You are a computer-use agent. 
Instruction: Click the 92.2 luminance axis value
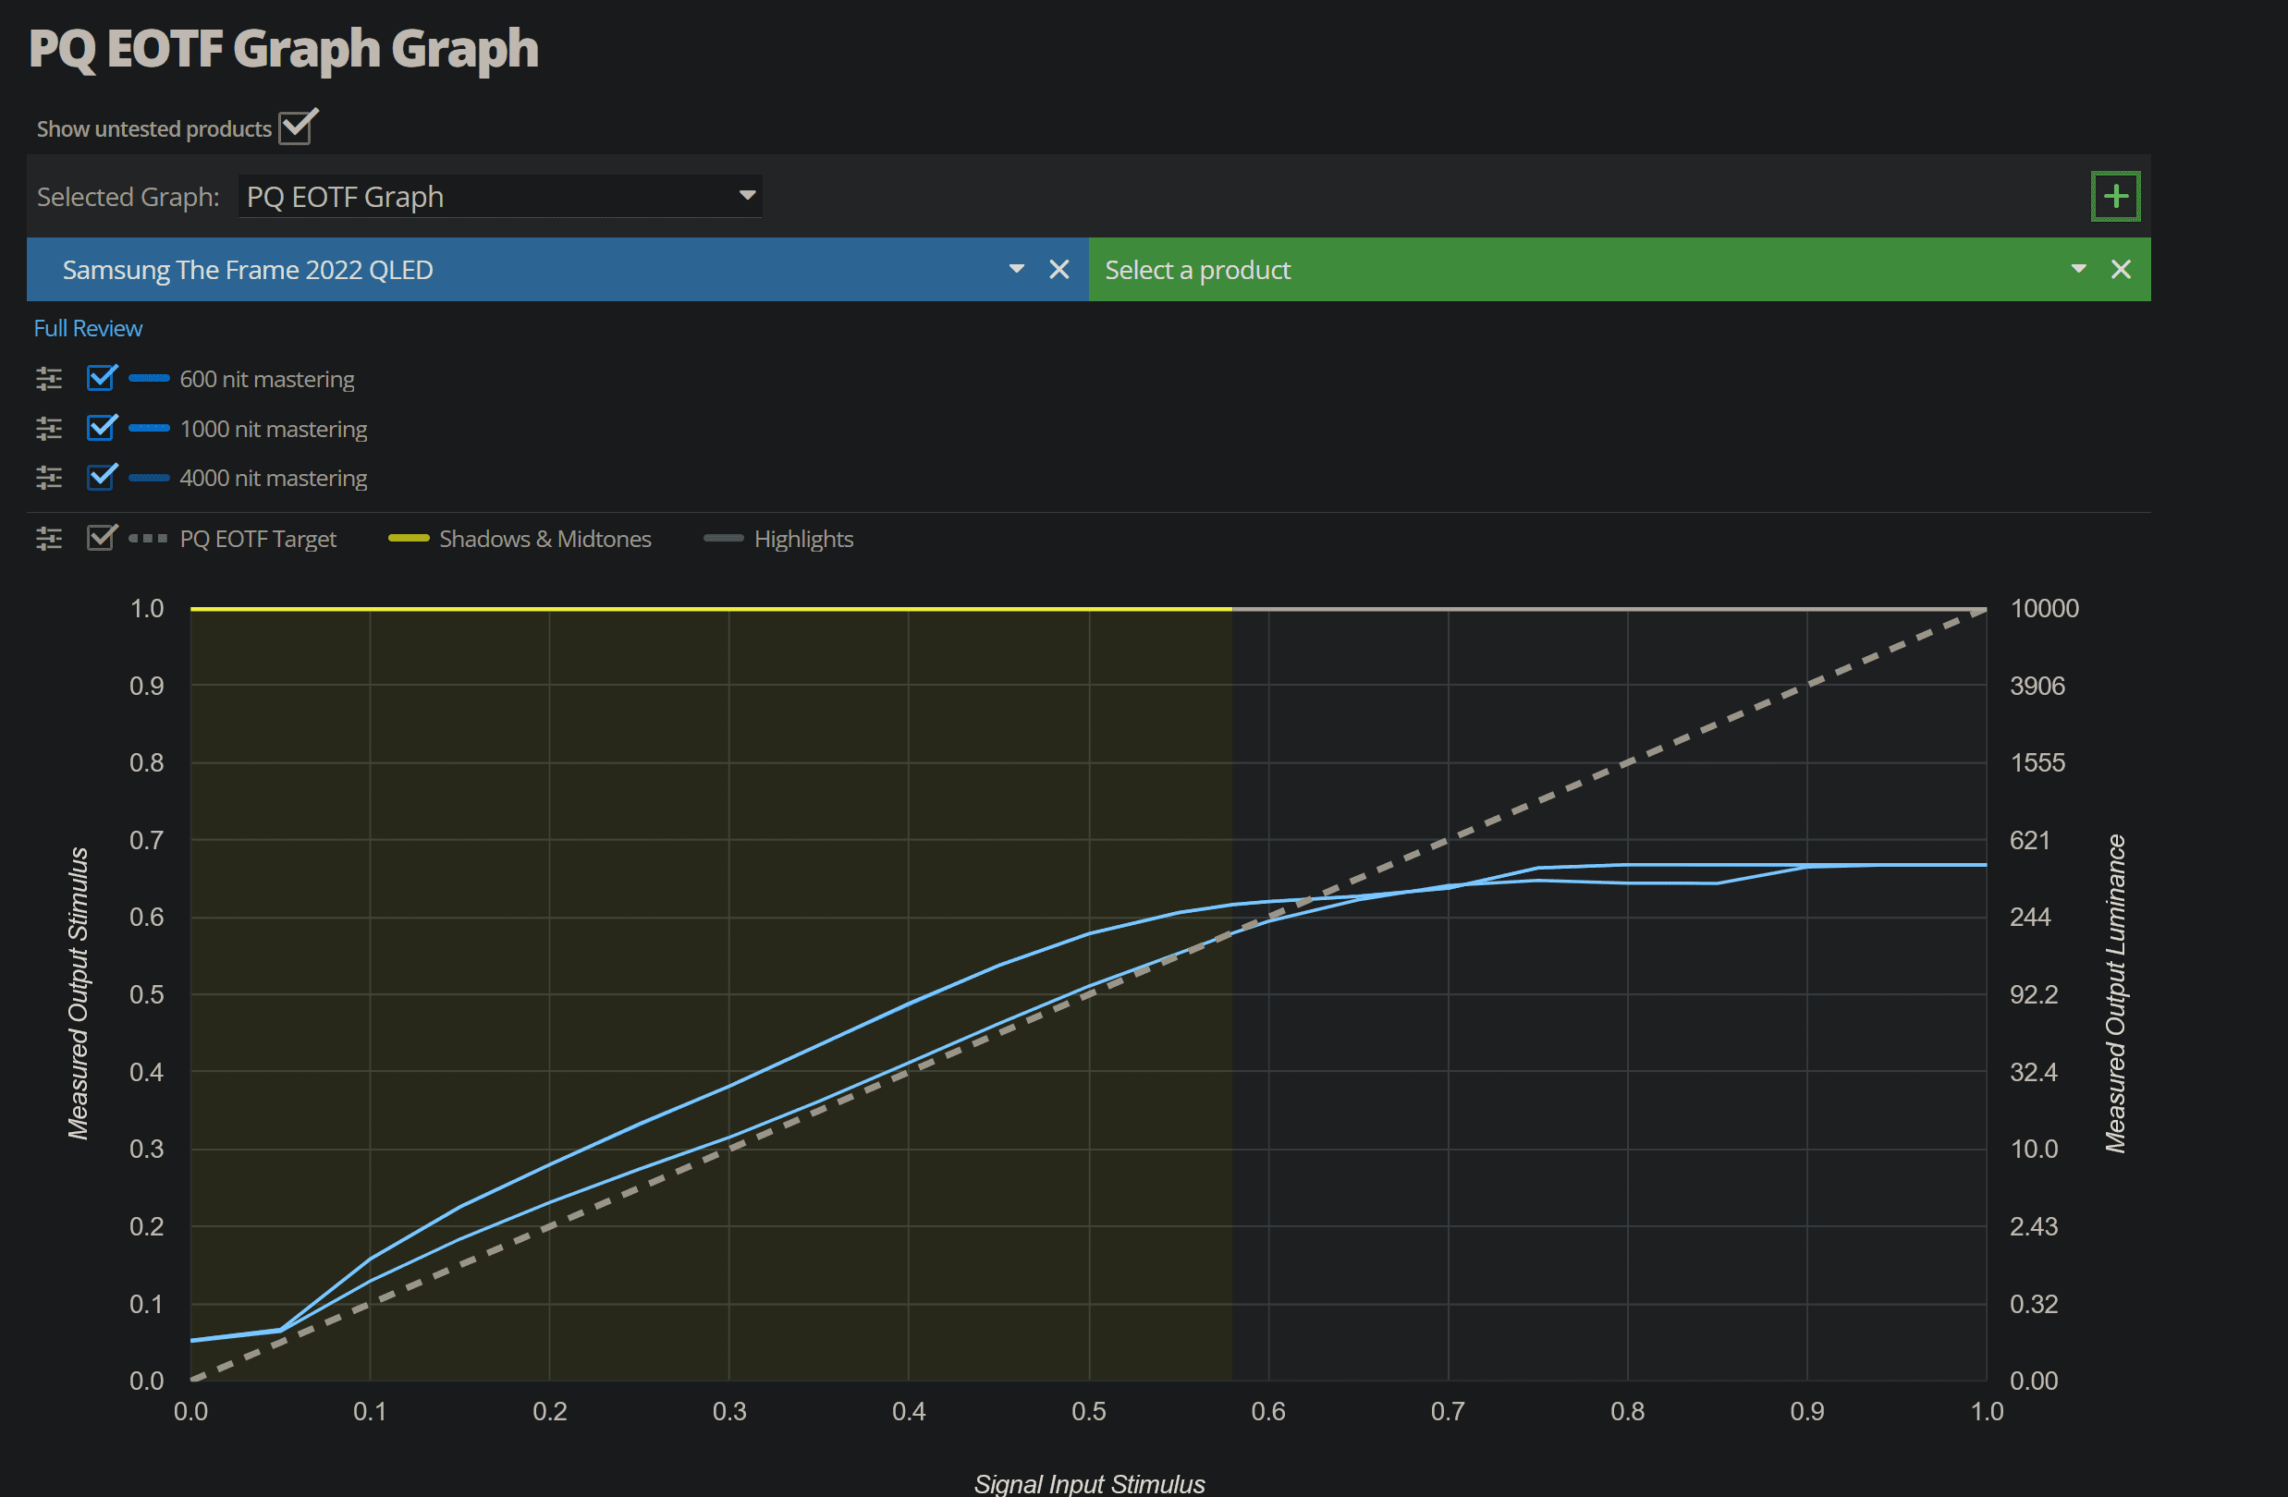click(2034, 995)
